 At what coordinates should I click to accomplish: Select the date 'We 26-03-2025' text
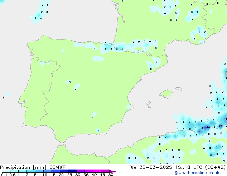click(151, 167)
